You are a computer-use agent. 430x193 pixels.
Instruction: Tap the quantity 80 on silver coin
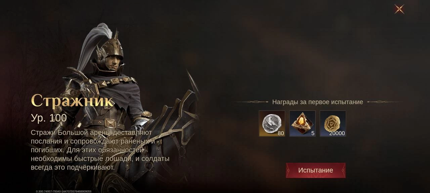281,133
